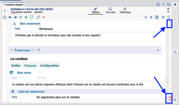179x105 pixels.
Task: Open the Historique tab
Action: (125, 11)
